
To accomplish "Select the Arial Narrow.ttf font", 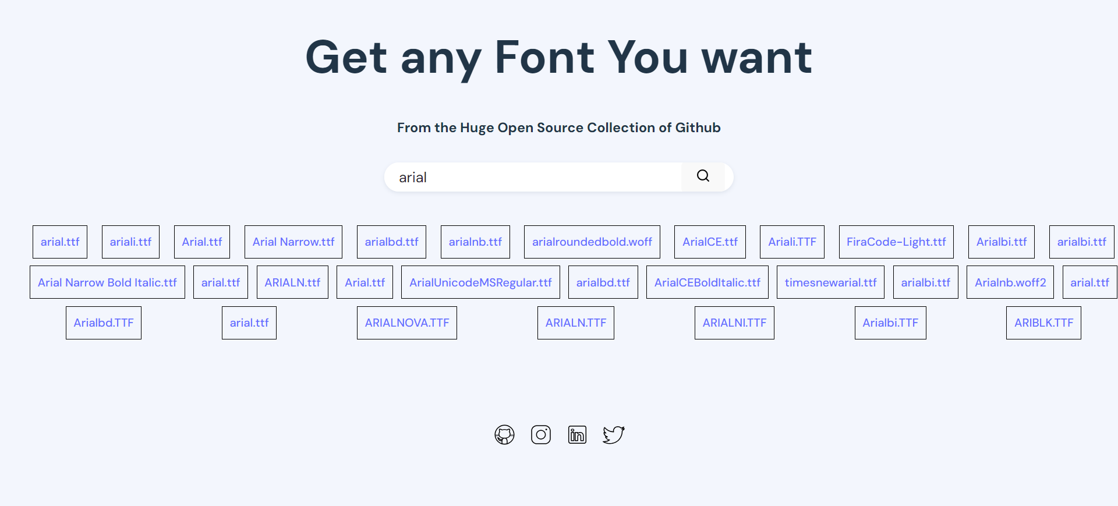I will click(x=293, y=242).
